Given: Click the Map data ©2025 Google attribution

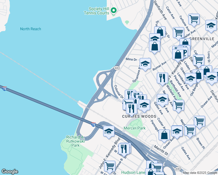Looking at the screenshot, I should click(x=200, y=173).
